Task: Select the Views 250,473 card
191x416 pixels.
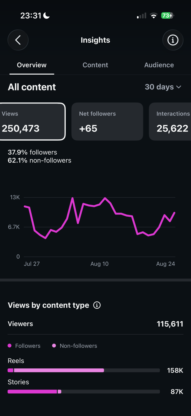Action: click(32, 121)
